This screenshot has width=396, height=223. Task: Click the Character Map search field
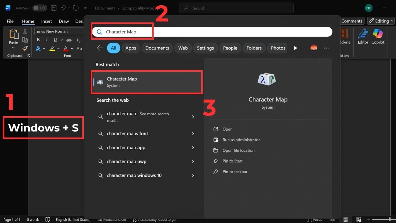click(x=212, y=32)
